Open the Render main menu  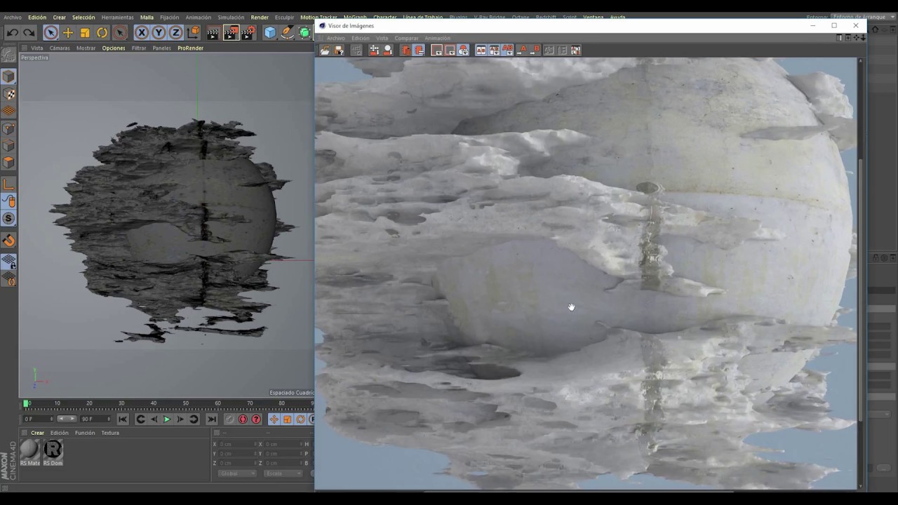[260, 17]
